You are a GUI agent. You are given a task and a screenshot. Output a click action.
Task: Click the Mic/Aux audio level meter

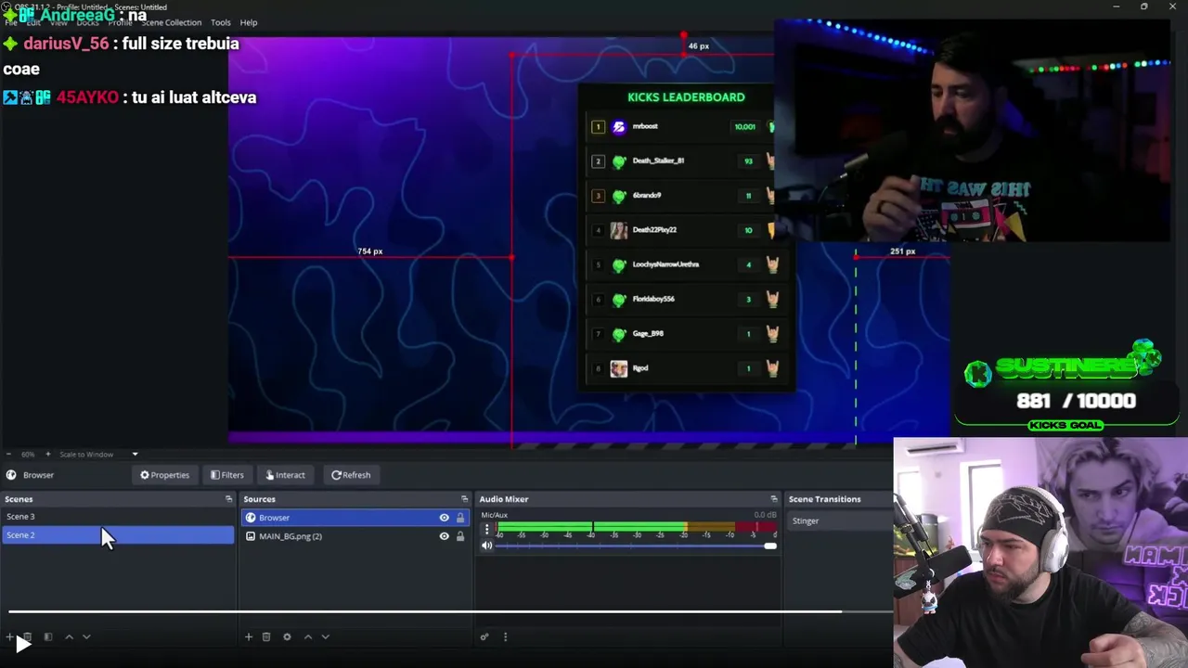click(x=635, y=529)
